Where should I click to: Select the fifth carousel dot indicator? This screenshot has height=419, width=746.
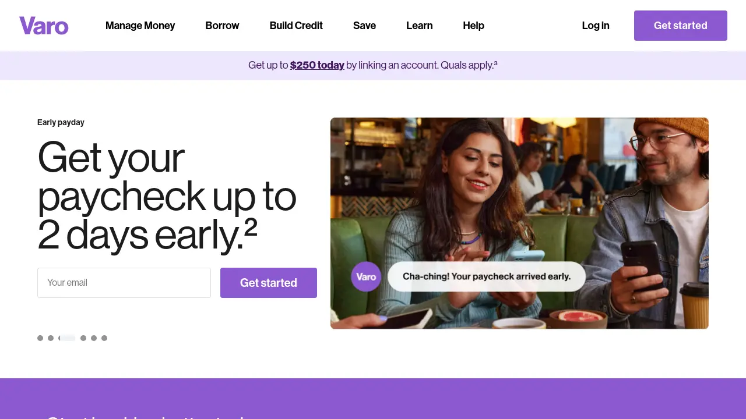click(94, 338)
